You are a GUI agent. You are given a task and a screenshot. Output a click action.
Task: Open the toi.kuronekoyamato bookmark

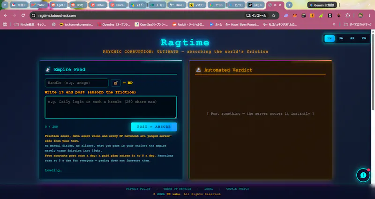(76, 24)
